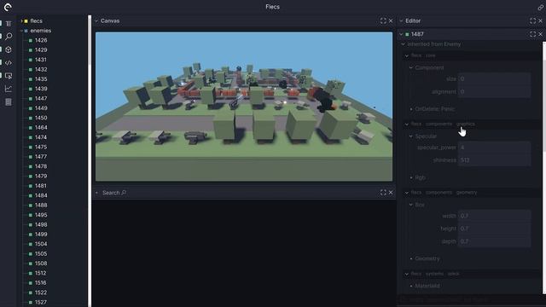Select entity 1447 in tree
Viewport: 546px width, 307px height.
(41, 99)
